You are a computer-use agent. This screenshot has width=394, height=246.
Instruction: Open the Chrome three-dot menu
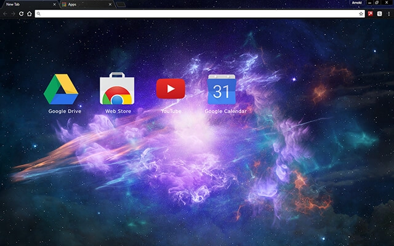[388, 14]
